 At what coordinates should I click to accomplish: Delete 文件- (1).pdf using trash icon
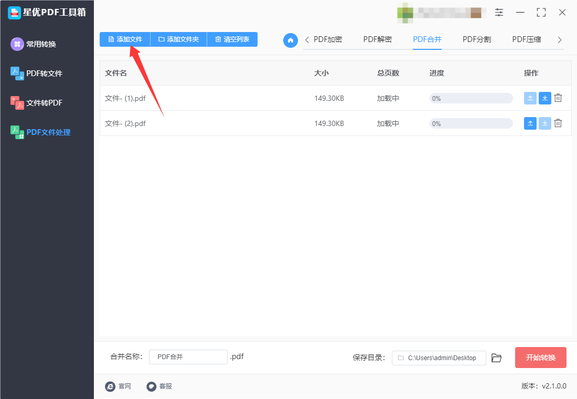pyautogui.click(x=558, y=98)
